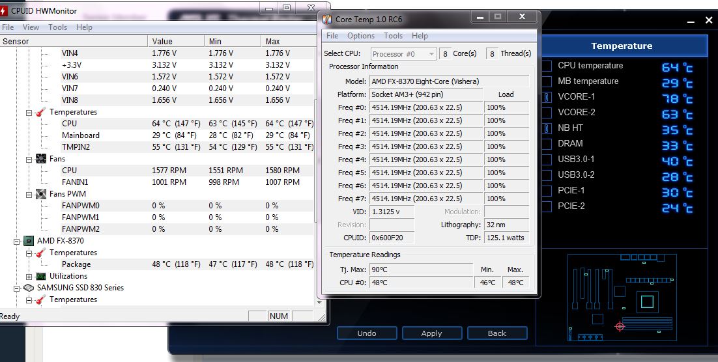
Task: Click the Core Temp title bar icon
Action: [327, 20]
